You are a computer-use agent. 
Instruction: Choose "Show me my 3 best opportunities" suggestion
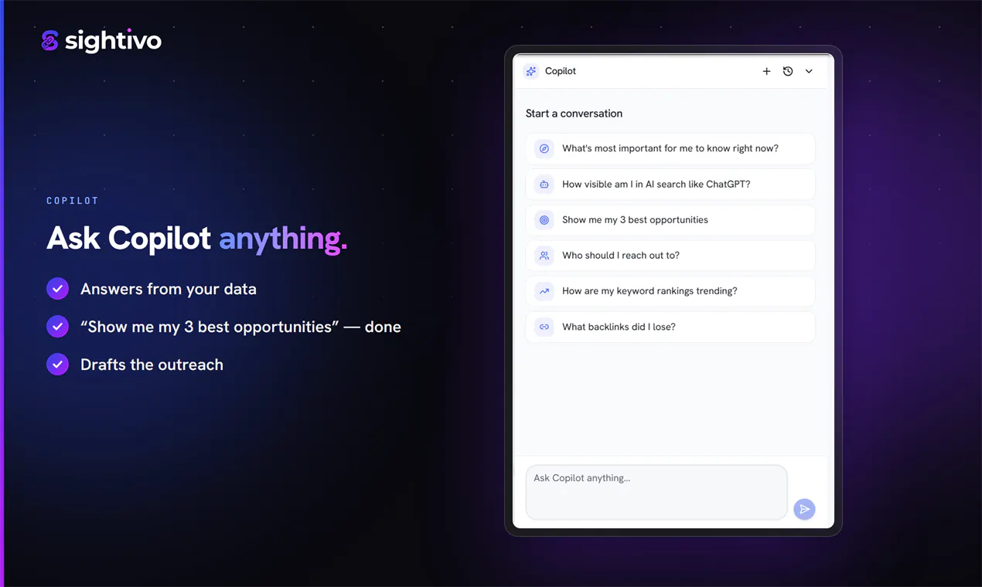tap(670, 220)
